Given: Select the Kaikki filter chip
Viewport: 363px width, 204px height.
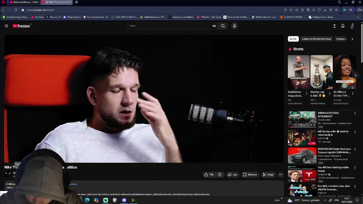Looking at the screenshot, I should click(x=293, y=39).
